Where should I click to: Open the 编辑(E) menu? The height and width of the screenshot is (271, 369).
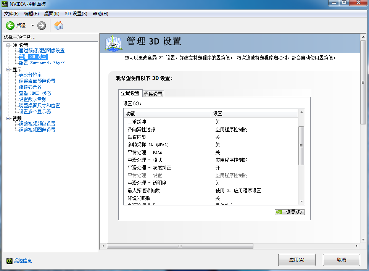(x=31, y=14)
